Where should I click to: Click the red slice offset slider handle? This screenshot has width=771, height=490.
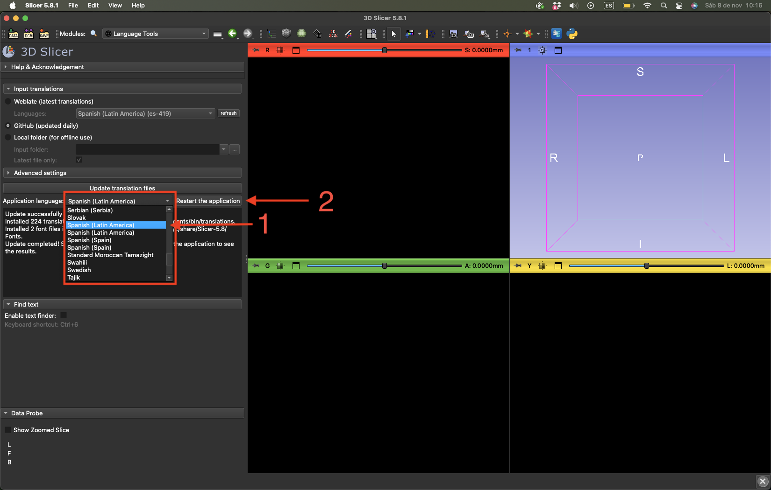(385, 50)
